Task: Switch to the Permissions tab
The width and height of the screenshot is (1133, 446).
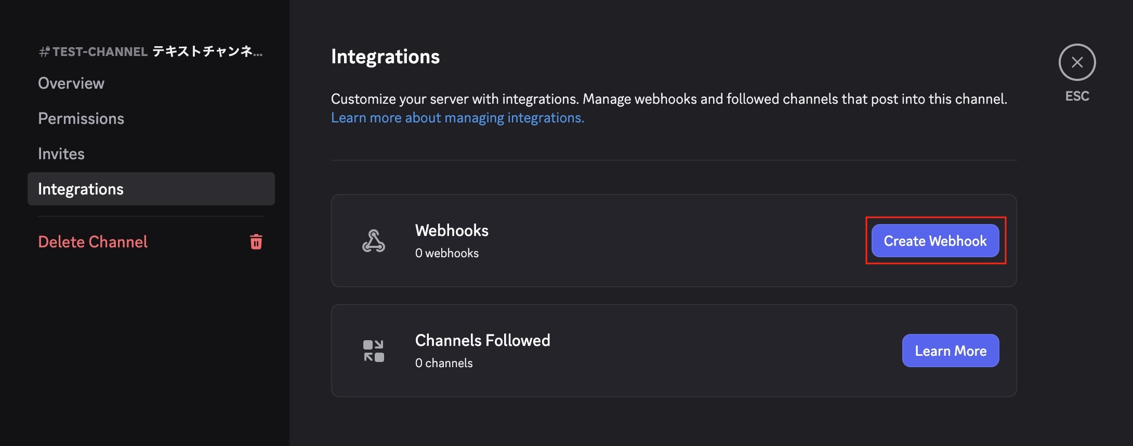Action: tap(81, 118)
